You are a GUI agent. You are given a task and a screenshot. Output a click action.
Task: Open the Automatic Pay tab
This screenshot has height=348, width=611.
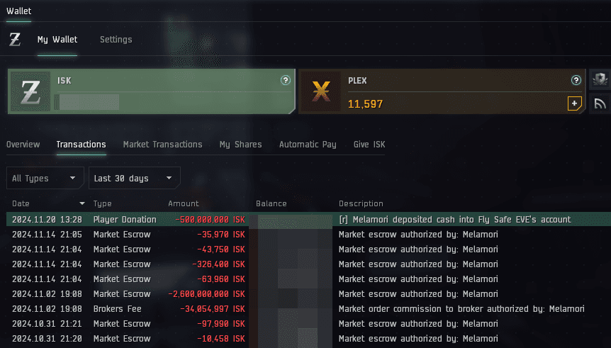pyautogui.click(x=308, y=145)
